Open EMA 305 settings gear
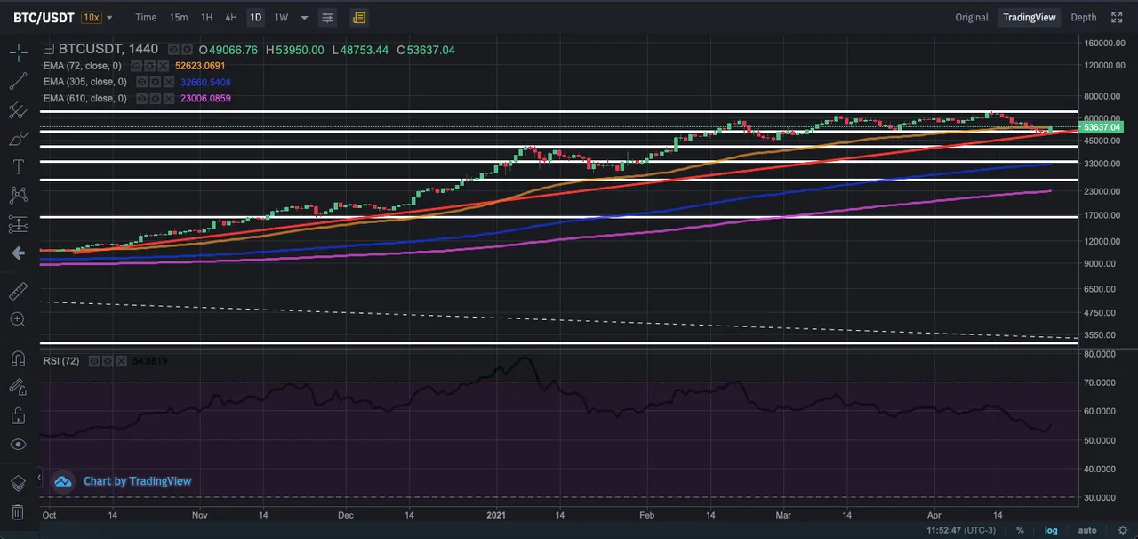The image size is (1138, 539). [x=157, y=82]
